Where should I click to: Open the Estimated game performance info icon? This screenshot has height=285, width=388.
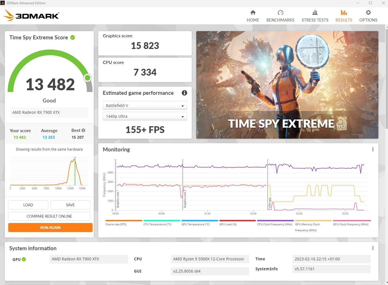tap(184, 93)
